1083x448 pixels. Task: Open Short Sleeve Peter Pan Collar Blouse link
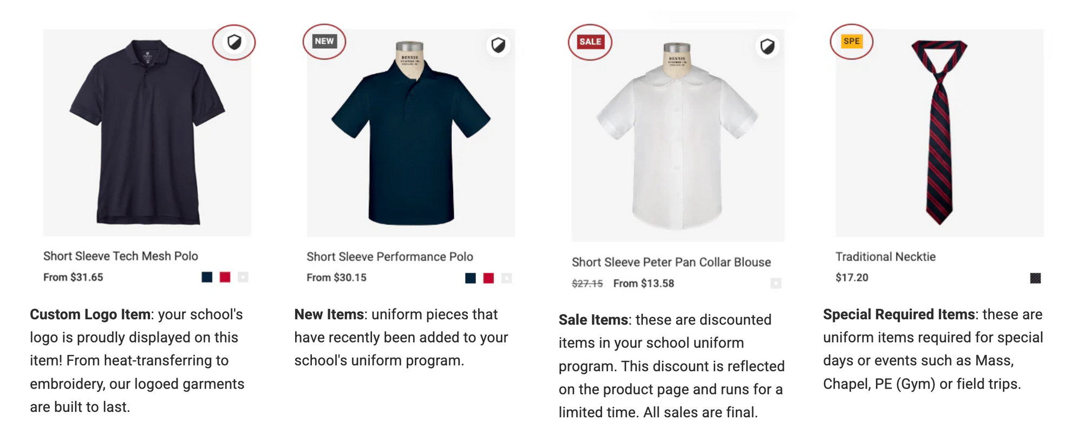671,262
